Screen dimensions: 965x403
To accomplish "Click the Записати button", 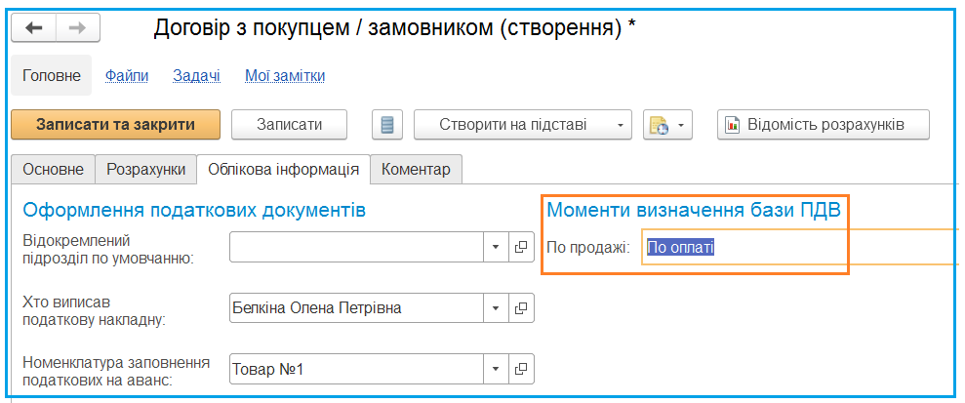I will coord(289,125).
